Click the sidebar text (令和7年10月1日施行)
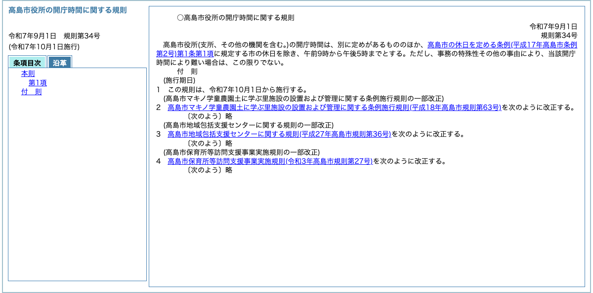This screenshot has width=593, height=293. [44, 47]
